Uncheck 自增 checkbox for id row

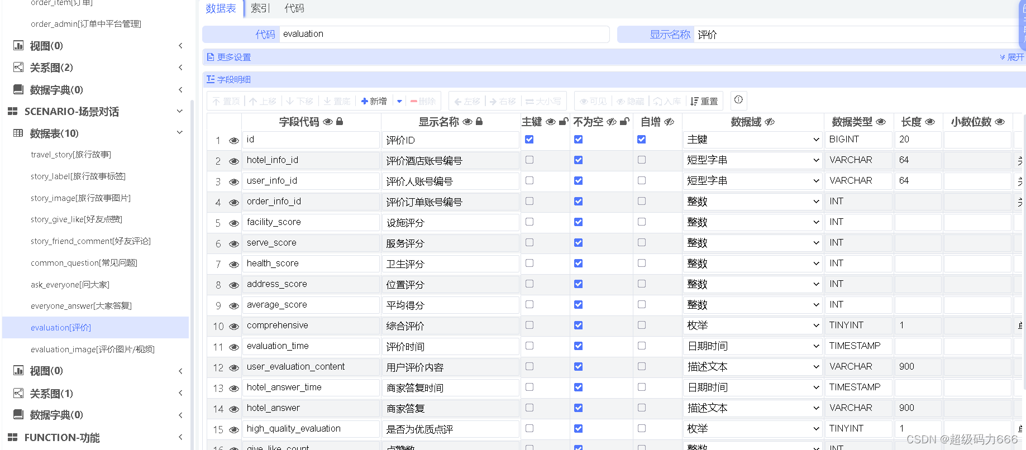[x=642, y=139]
